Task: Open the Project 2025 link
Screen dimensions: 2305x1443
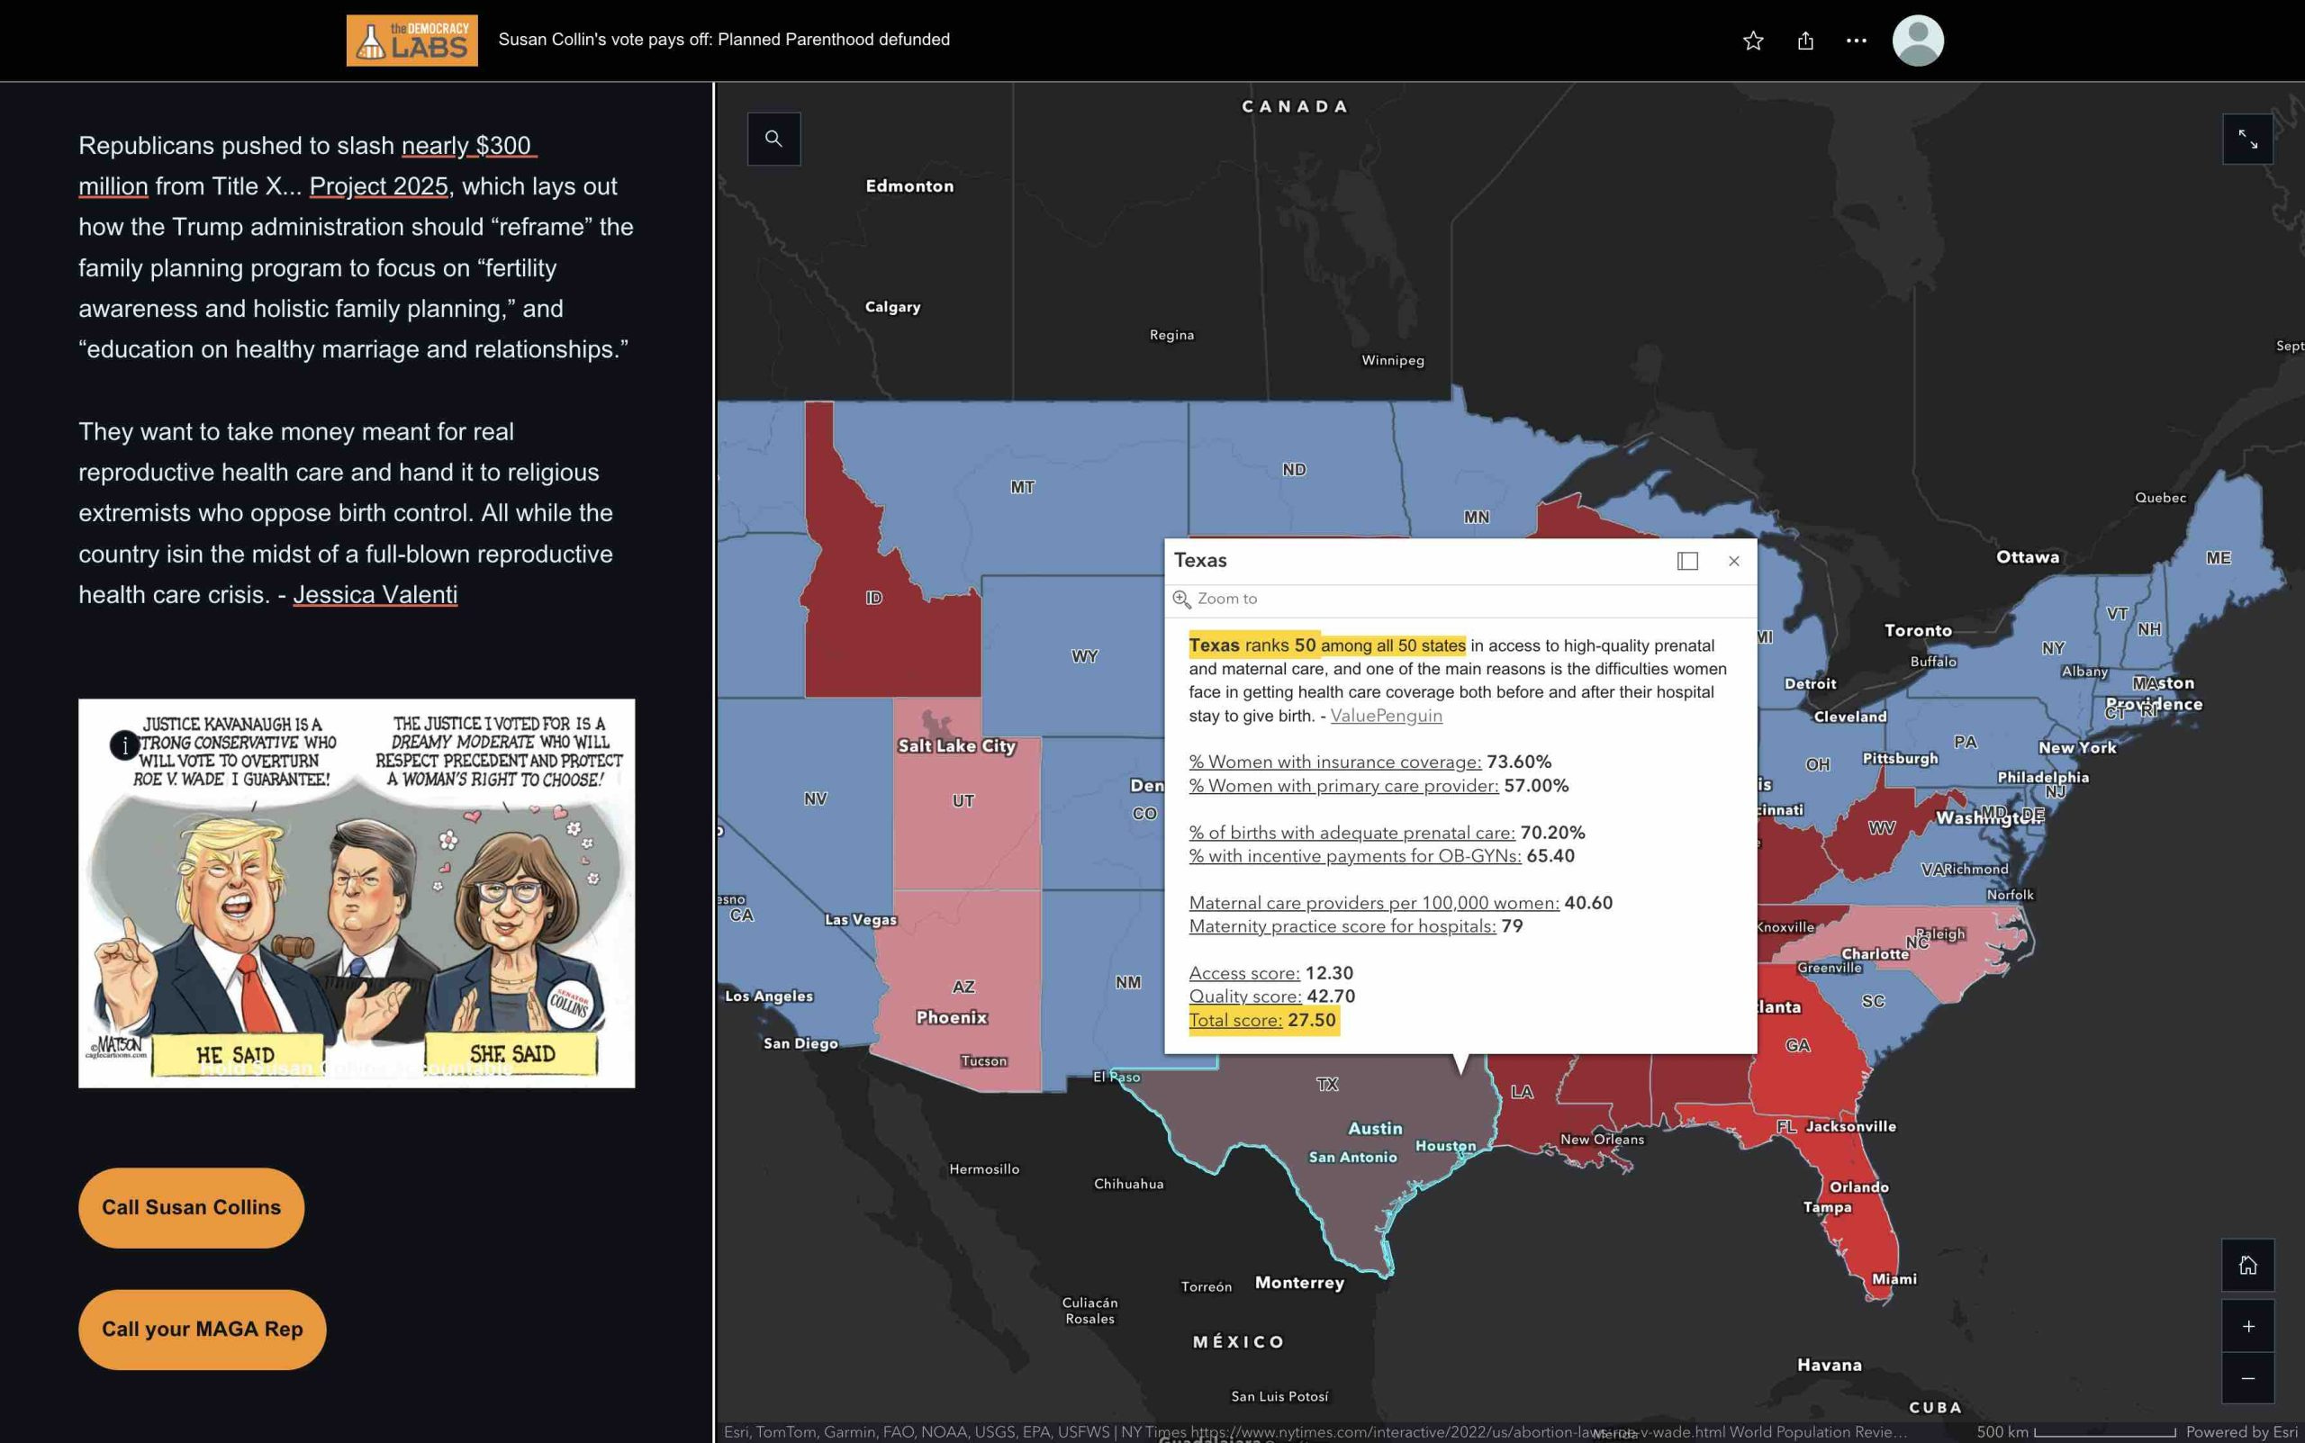Action: pos(379,186)
